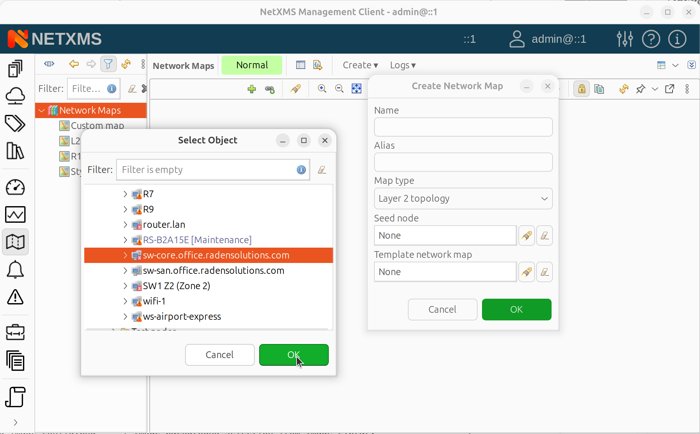This screenshot has height=434, width=700.
Task: Click zoom in magnifier on map toolbar
Action: 322,89
